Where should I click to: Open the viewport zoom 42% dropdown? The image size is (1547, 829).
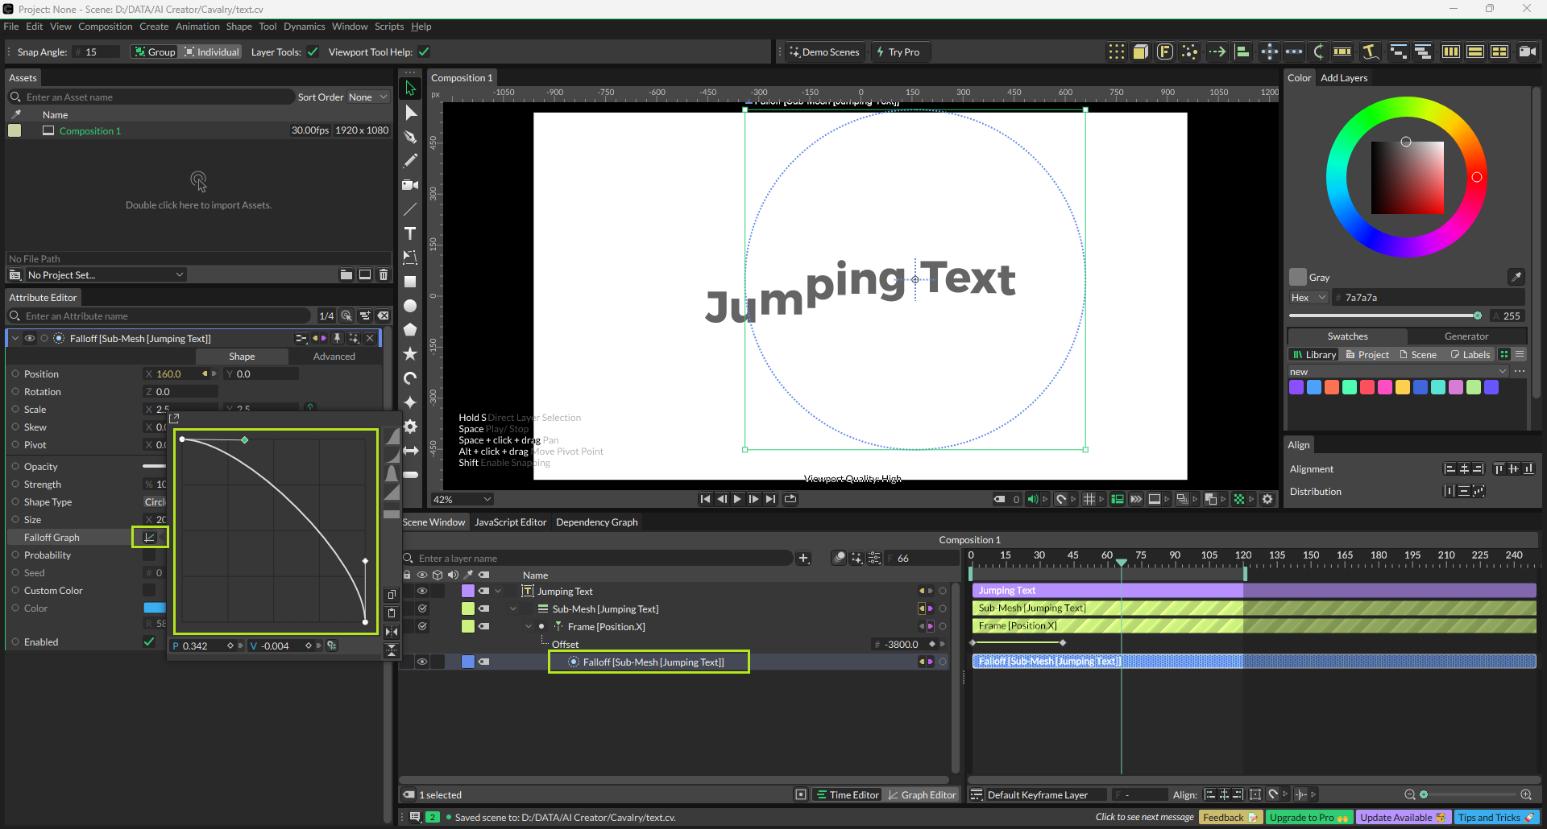tap(462, 500)
